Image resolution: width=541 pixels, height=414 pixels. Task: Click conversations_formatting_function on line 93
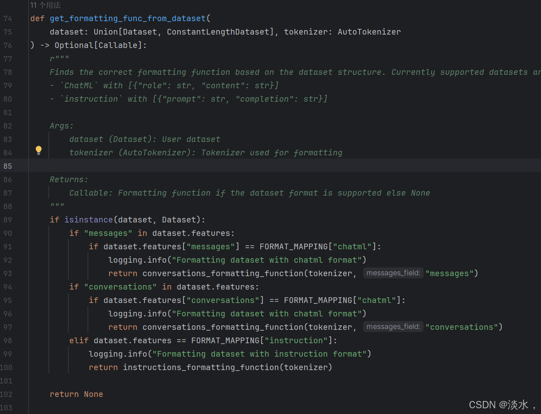[x=223, y=273]
